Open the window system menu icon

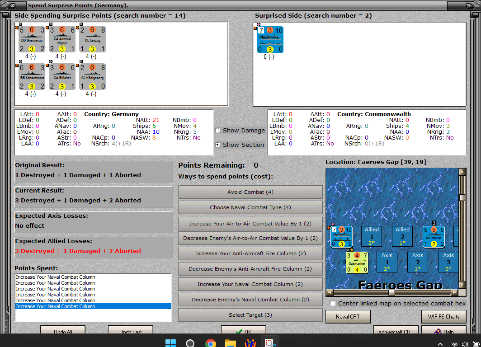13,5
